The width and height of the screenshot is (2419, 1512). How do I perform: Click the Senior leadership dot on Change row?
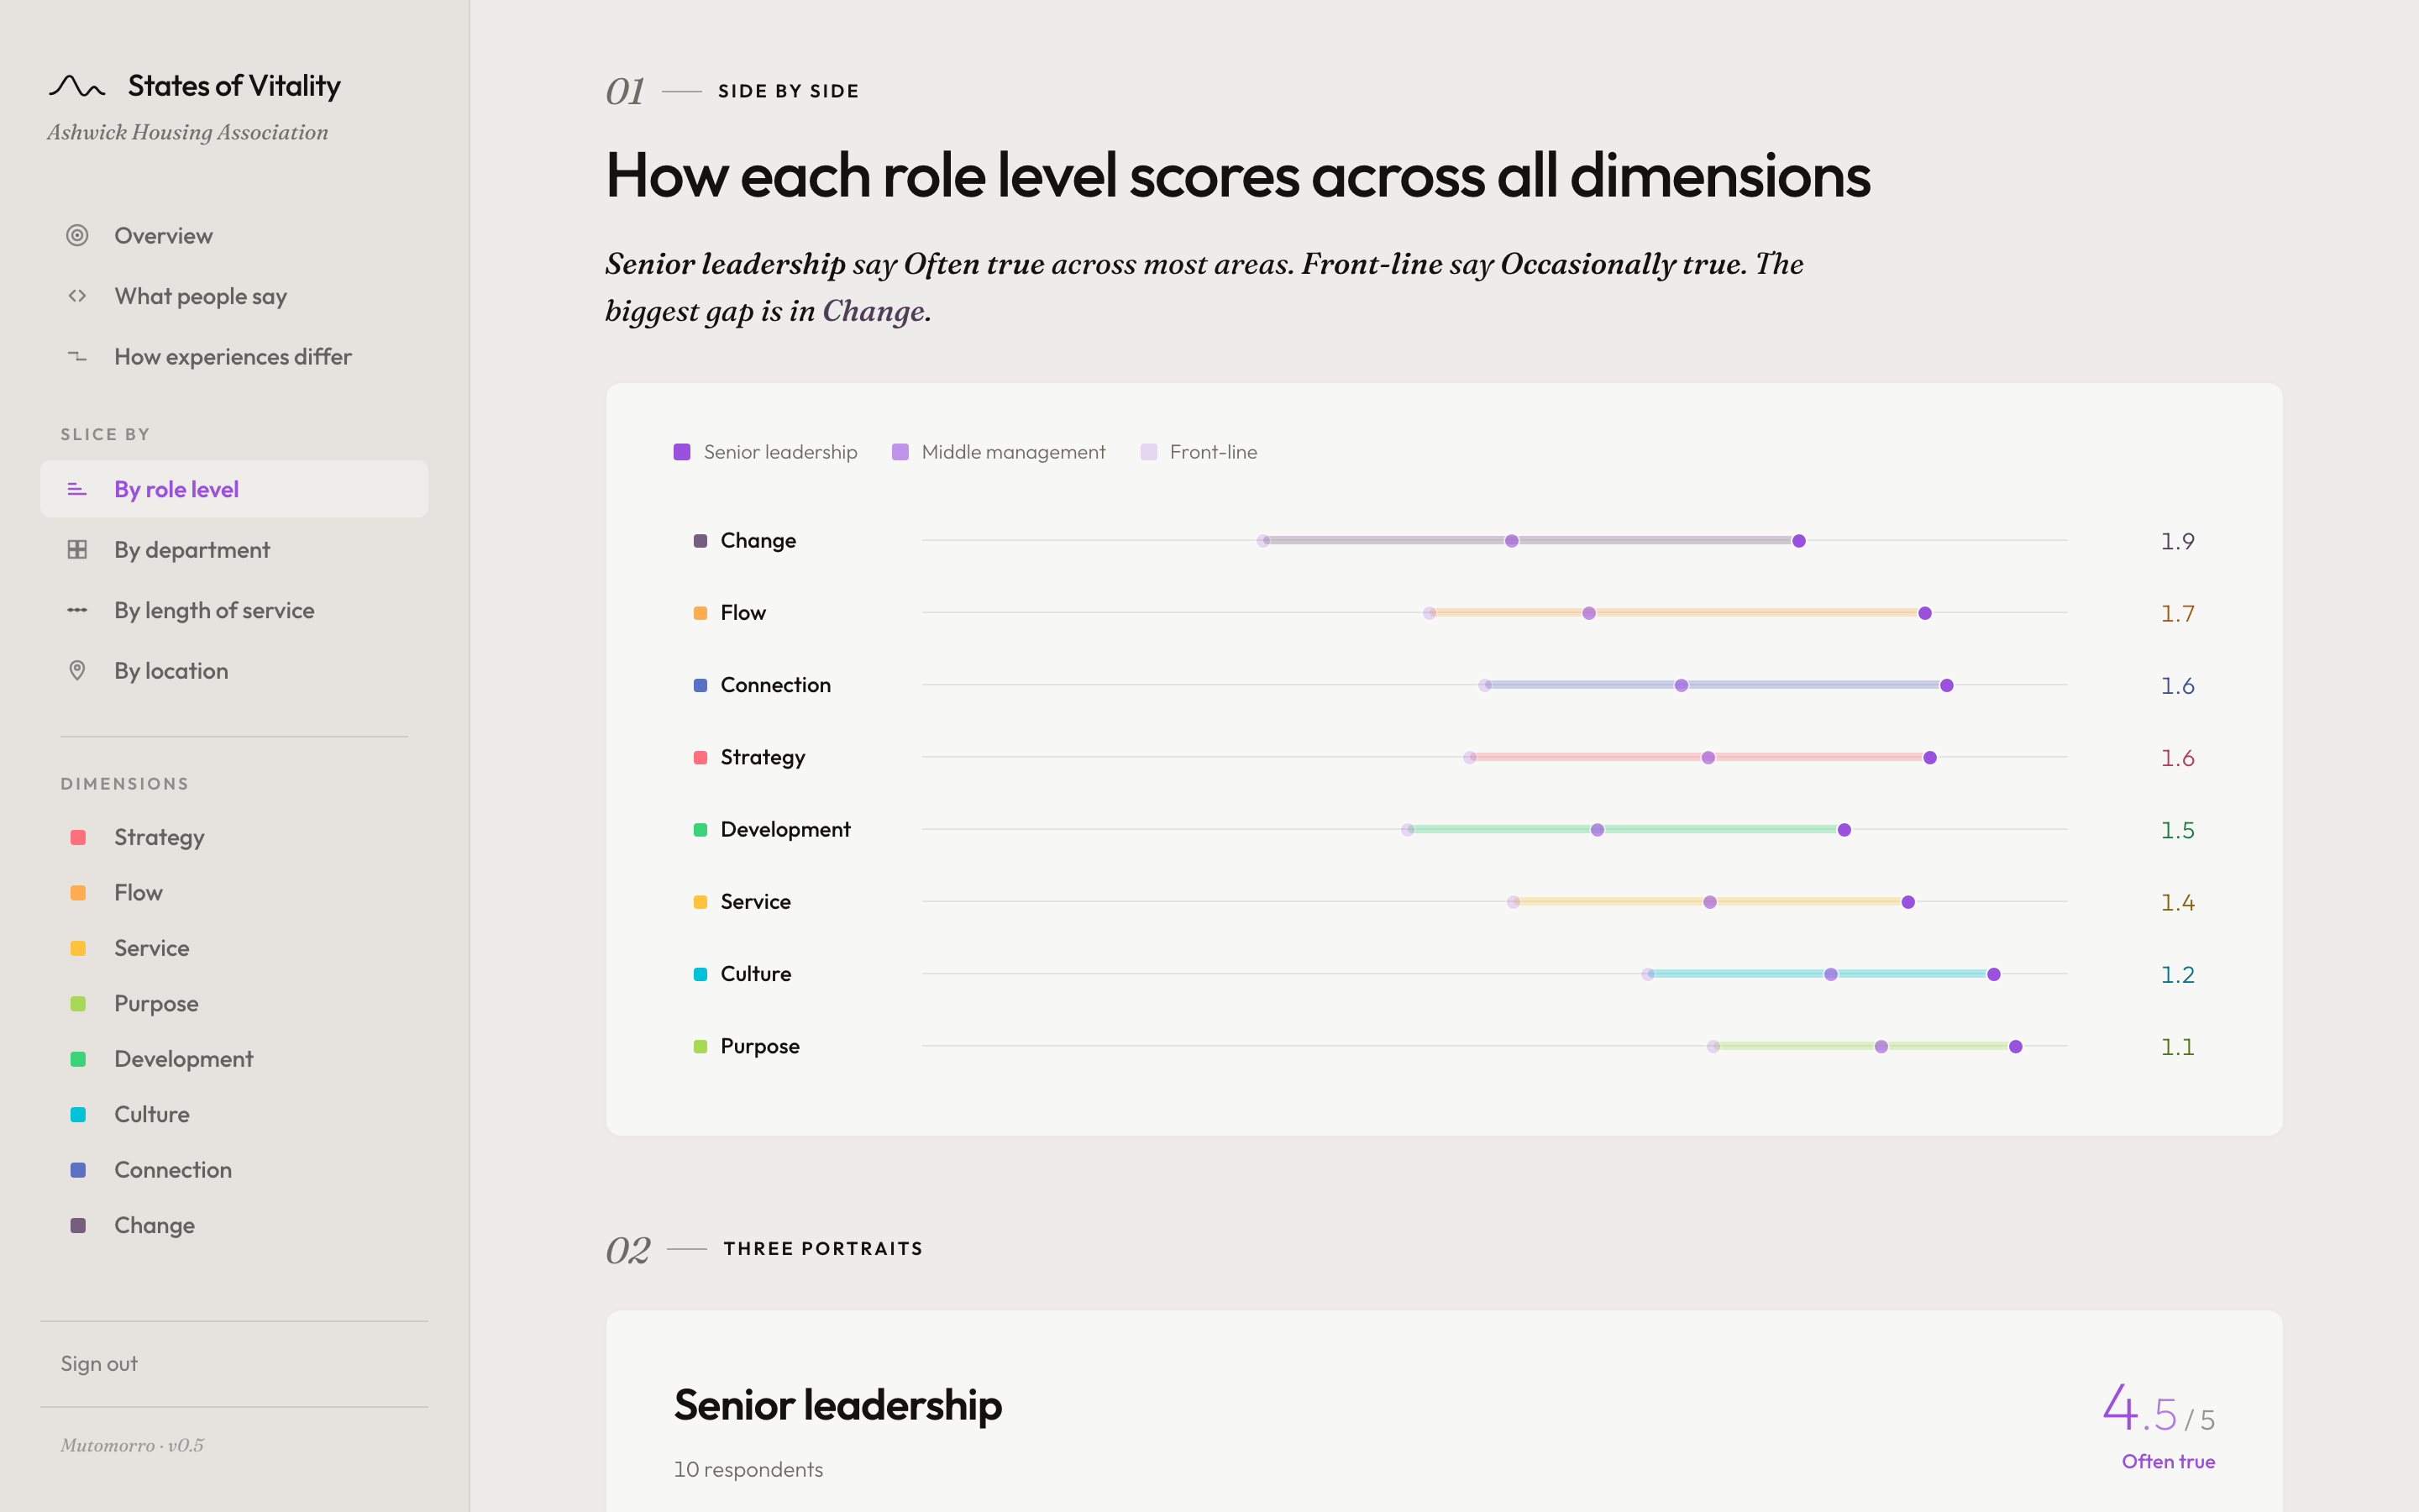point(1798,541)
